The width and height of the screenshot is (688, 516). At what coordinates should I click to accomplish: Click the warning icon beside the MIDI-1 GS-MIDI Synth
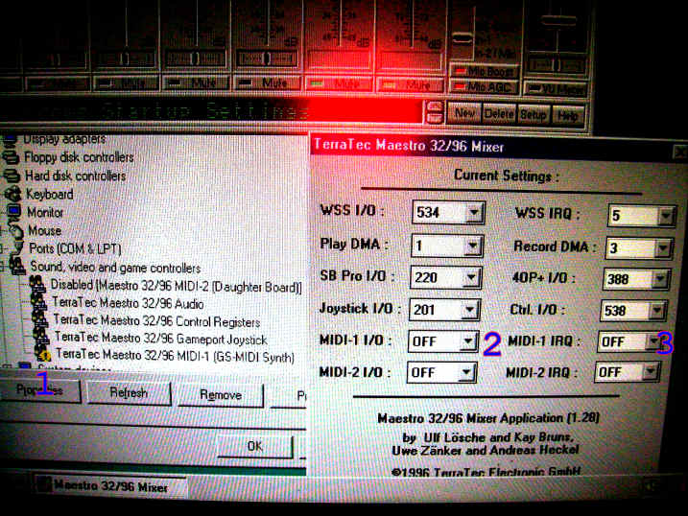tap(41, 355)
